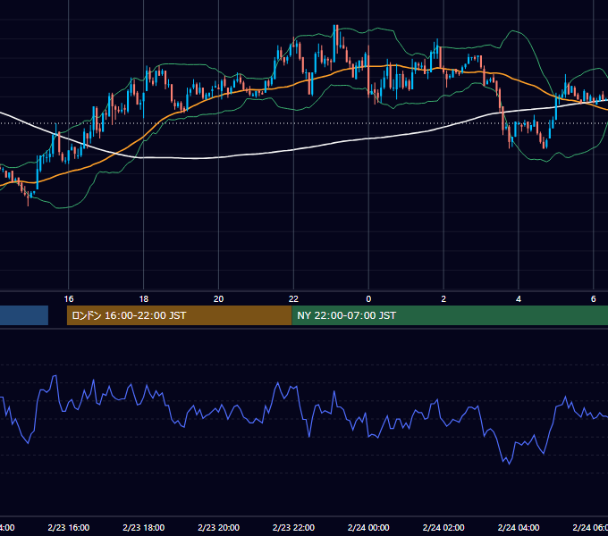
Task: Click the 2/24 00:00 date label
Action: (x=368, y=527)
